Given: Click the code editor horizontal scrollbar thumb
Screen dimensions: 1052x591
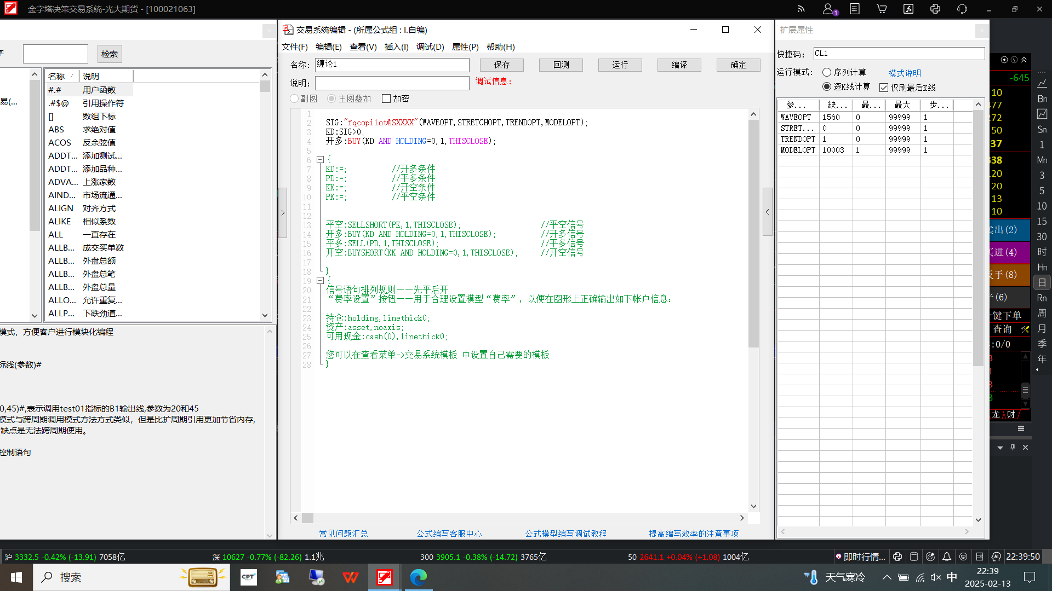Looking at the screenshot, I should pos(307,518).
